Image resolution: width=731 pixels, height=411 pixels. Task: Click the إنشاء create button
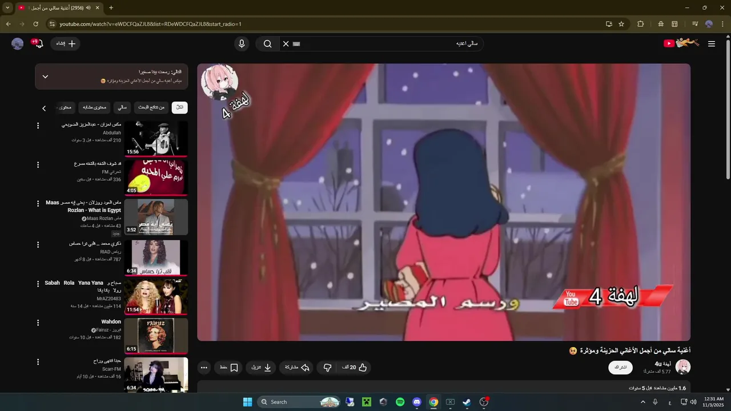pyautogui.click(x=66, y=43)
